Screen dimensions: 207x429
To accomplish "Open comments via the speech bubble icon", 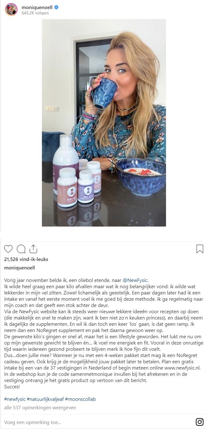I will [21, 249].
